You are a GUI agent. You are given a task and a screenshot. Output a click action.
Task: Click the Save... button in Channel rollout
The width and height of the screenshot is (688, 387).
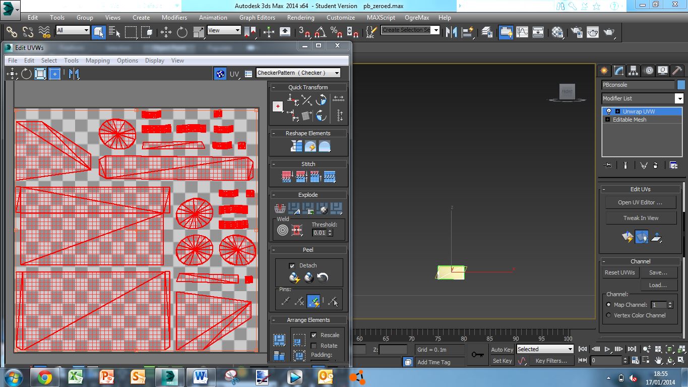(x=658, y=272)
